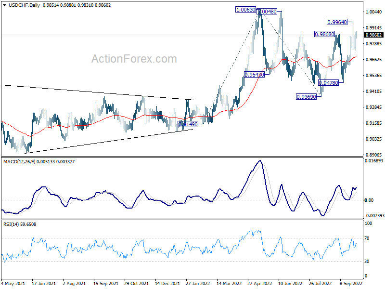Click the 14 Mar 2022 date label
Viewport: 385px width, 289px height.
[x=229, y=284]
